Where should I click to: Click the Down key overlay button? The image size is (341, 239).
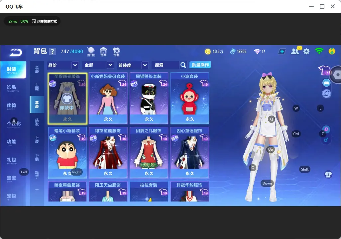(x=267, y=183)
